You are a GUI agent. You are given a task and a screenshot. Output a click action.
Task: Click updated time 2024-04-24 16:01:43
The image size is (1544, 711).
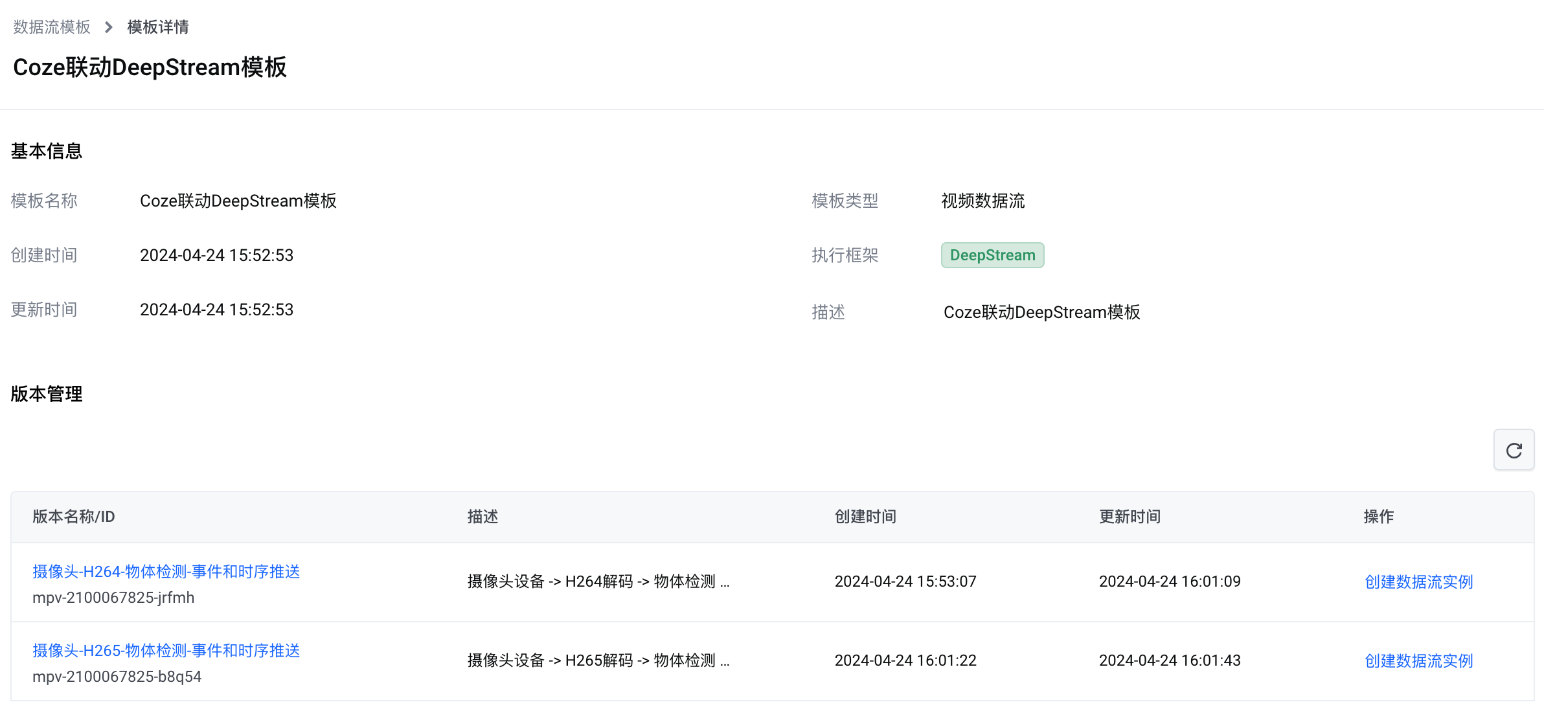pyautogui.click(x=1170, y=660)
